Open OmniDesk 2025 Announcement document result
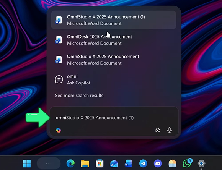Image resolution: width=222 pixels, height=170 pixels. click(114, 40)
